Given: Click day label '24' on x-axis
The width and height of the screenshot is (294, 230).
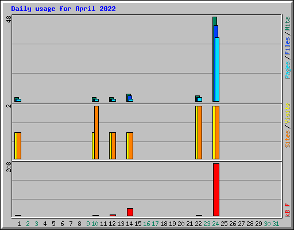Looking at the screenshot, I should pos(215,224).
